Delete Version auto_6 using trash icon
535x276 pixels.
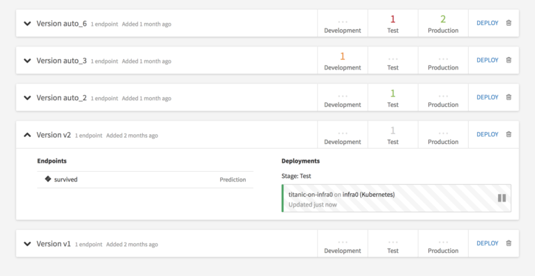[x=509, y=23]
